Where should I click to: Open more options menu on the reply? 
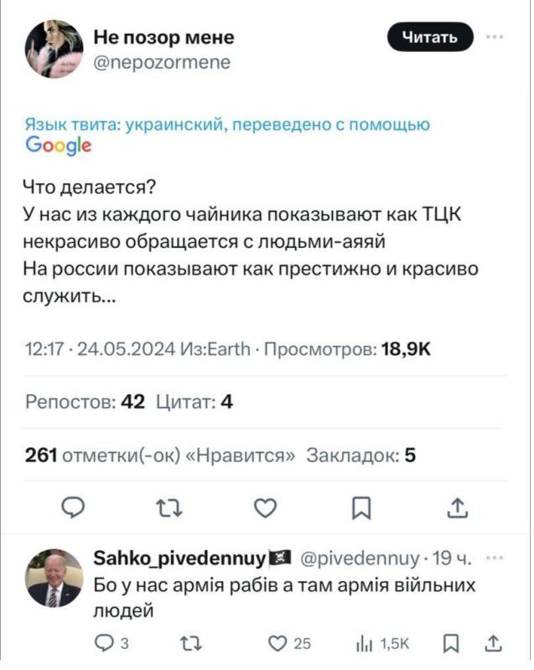(x=495, y=559)
